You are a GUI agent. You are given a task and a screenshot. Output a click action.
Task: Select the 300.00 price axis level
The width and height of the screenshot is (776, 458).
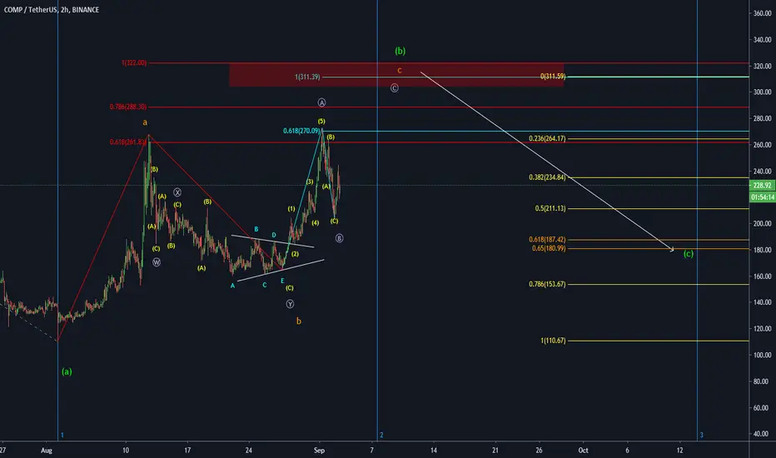(x=762, y=92)
